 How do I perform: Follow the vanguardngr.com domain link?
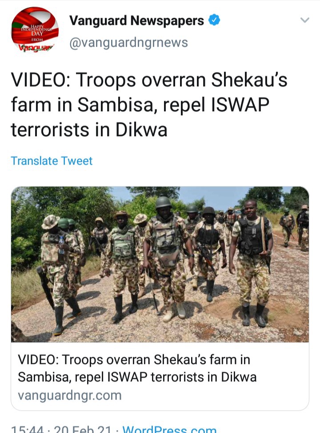pos(70,395)
